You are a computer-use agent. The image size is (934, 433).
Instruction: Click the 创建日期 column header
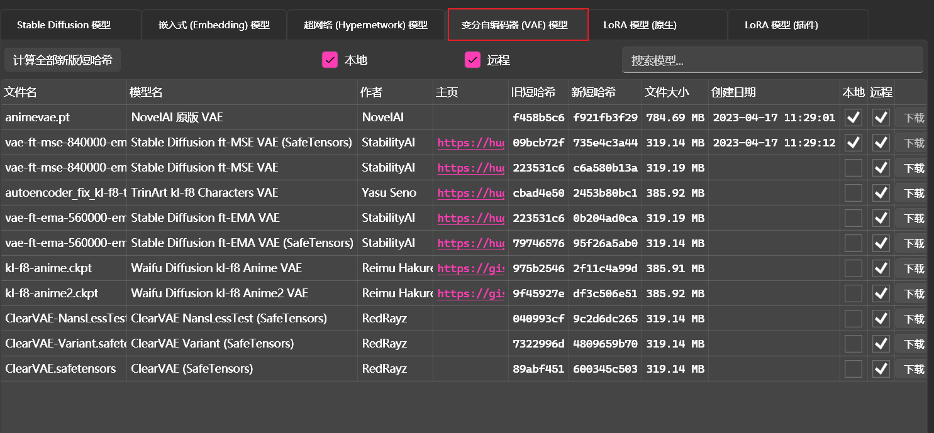click(x=733, y=92)
